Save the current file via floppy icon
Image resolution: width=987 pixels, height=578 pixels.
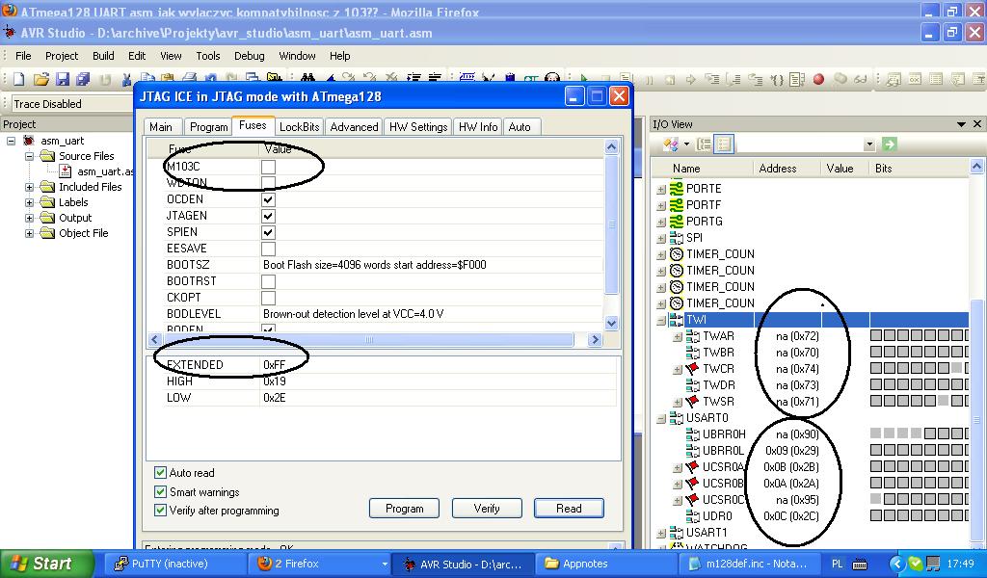point(63,79)
